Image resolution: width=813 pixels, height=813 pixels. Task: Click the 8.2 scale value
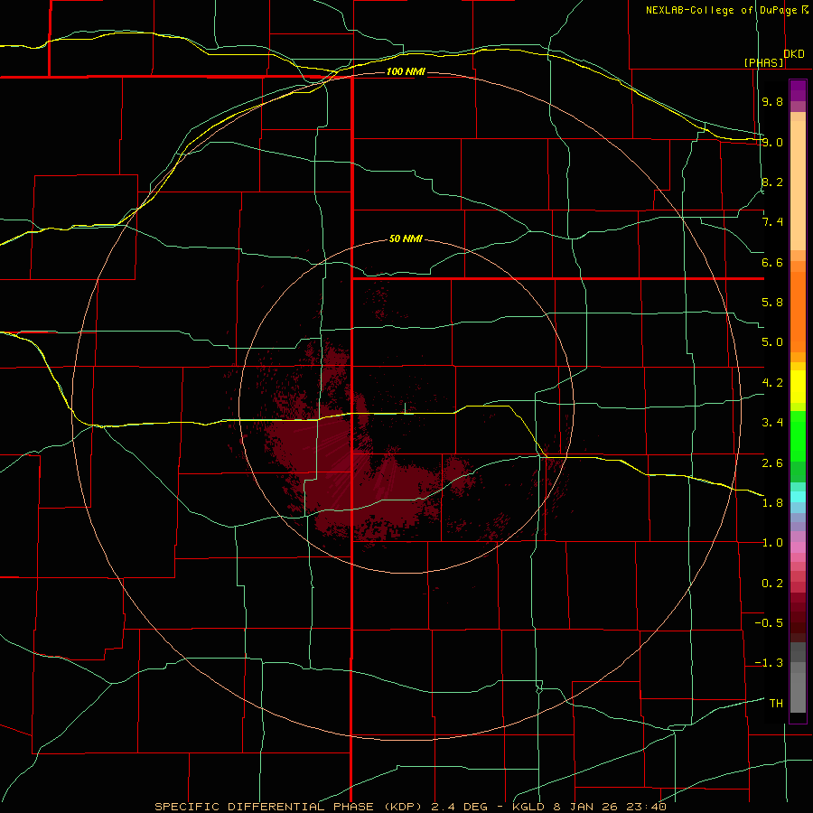pos(772,182)
